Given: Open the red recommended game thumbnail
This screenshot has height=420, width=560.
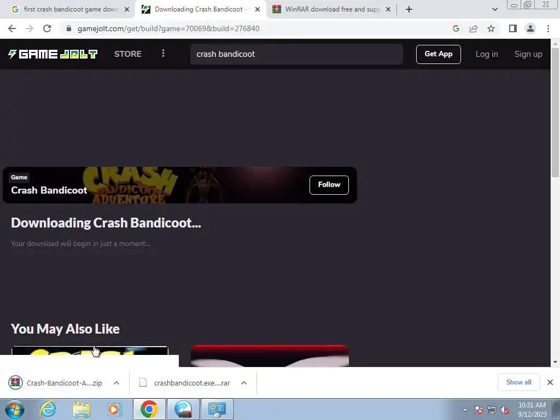Looking at the screenshot, I should click(270, 355).
